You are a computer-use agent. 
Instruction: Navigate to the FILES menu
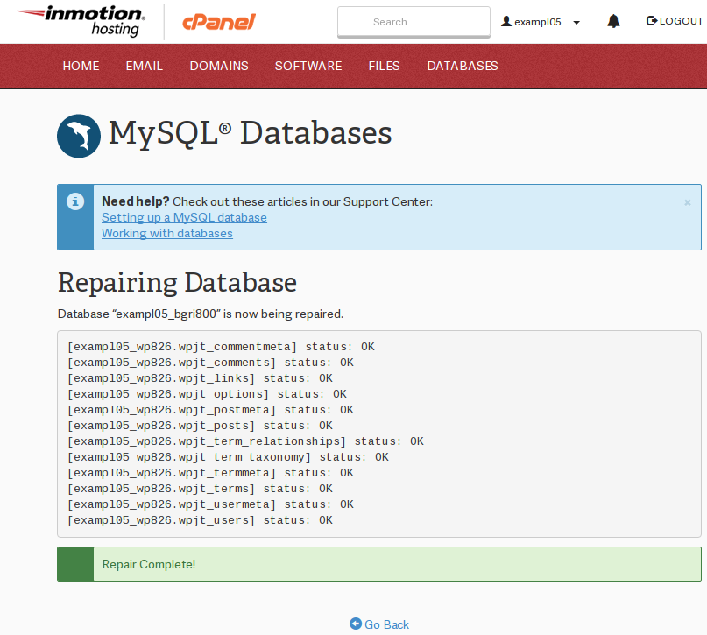[384, 66]
